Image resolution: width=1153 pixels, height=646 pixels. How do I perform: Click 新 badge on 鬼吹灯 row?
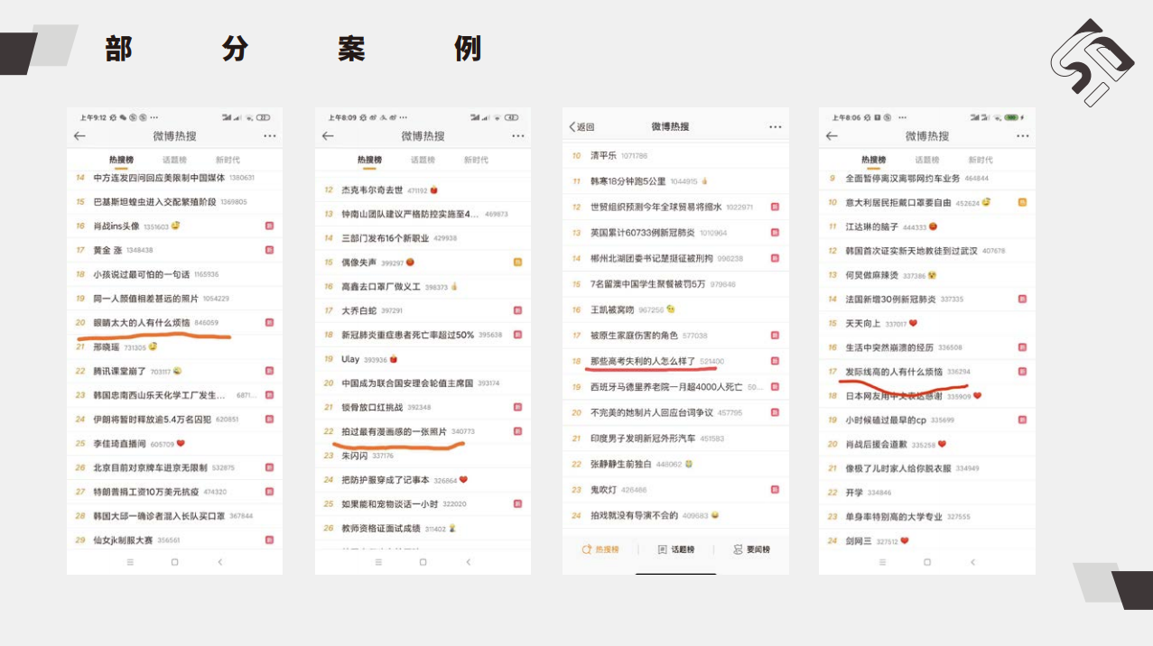(775, 490)
